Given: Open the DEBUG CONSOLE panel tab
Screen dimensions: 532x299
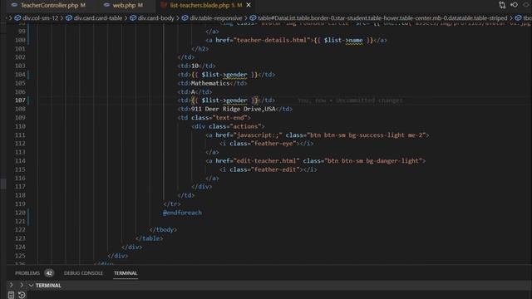Looking at the screenshot, I should (x=83, y=273).
